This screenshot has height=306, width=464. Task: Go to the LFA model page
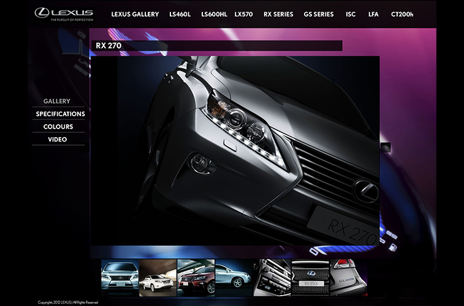point(373,14)
